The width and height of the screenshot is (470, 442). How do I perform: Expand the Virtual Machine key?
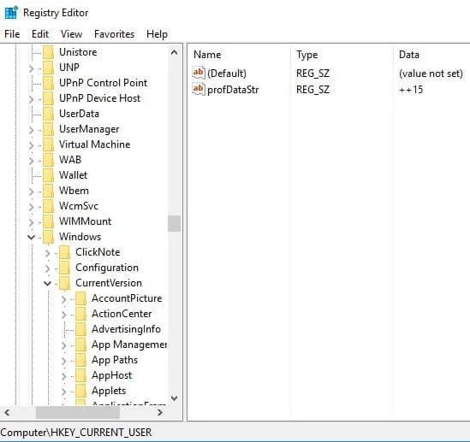(x=31, y=145)
